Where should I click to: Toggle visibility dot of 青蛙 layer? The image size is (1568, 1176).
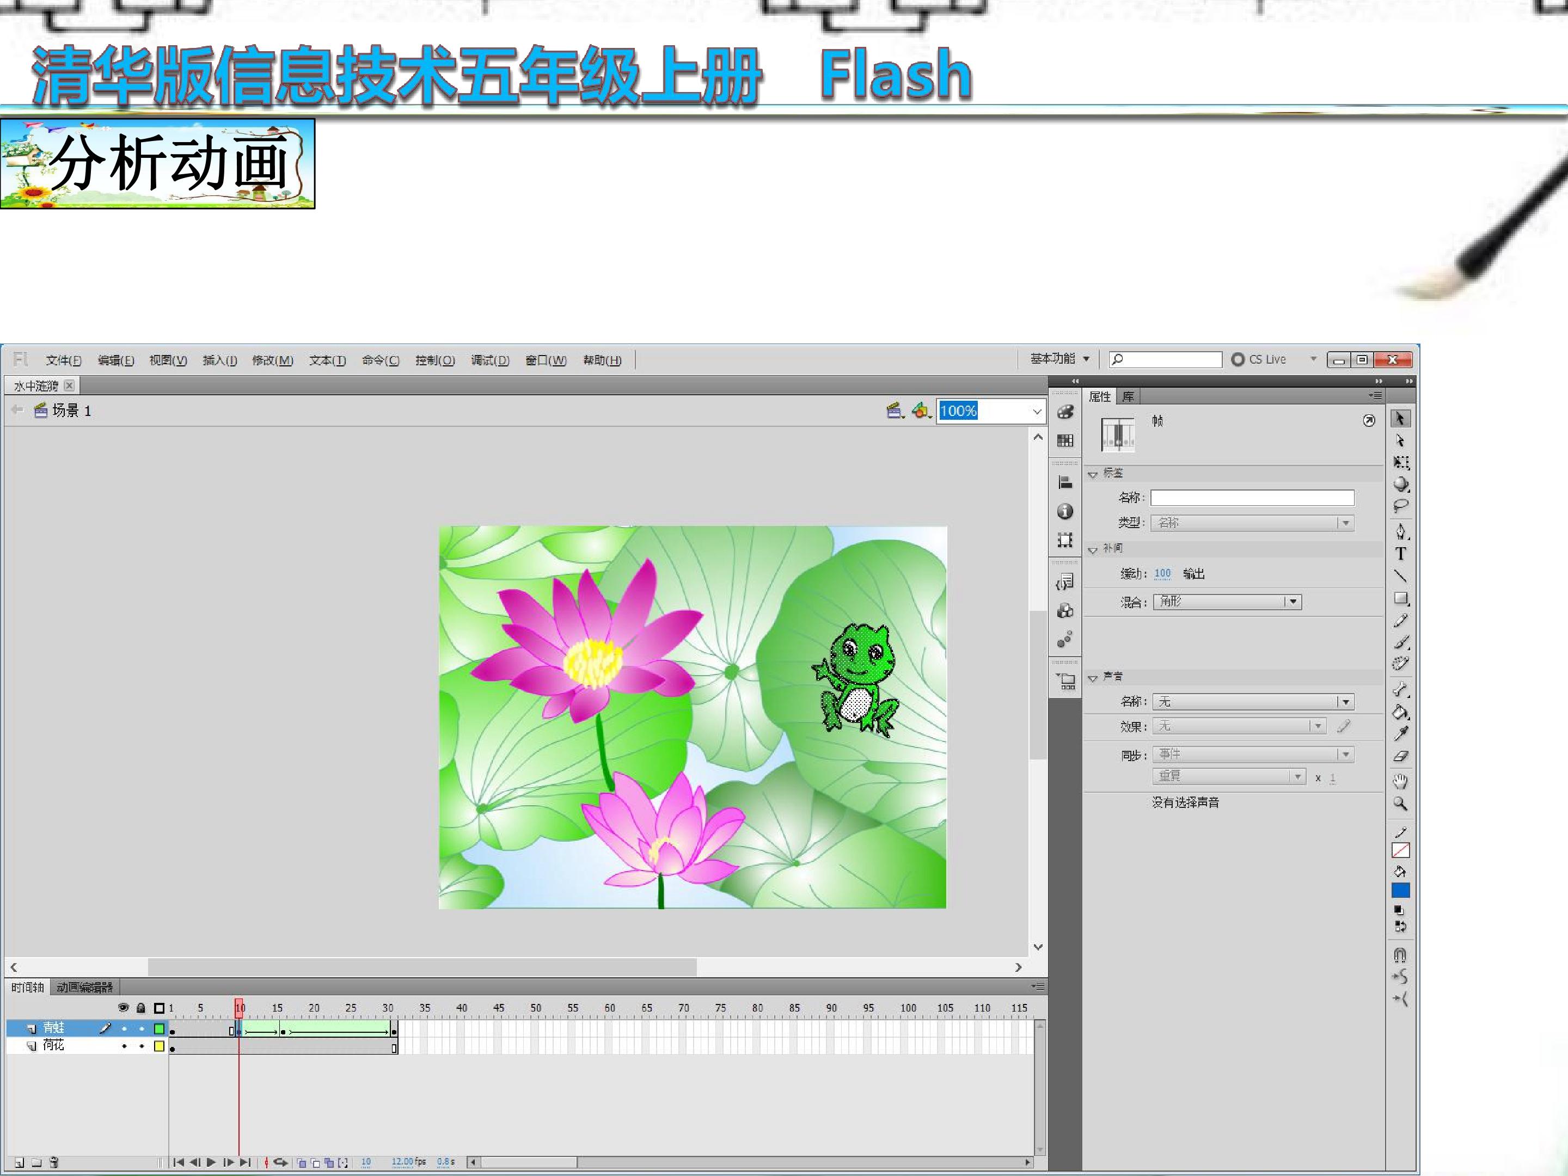point(124,1028)
